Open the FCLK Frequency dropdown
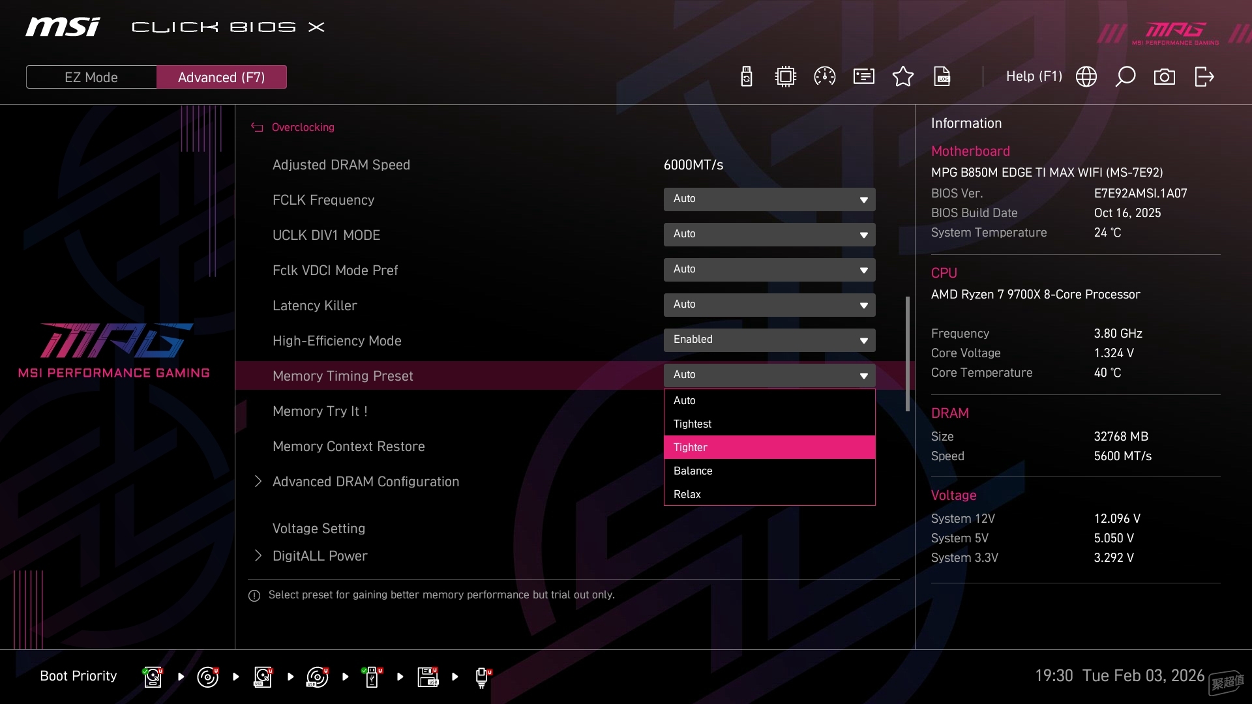Screen dimensions: 1252x704 point(769,199)
